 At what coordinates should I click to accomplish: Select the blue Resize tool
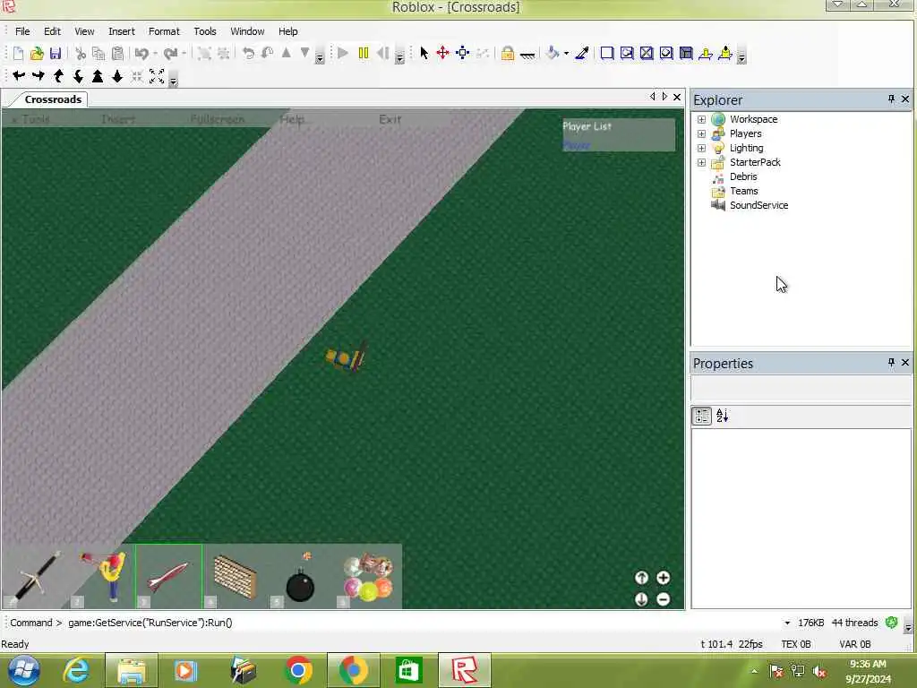[x=463, y=54]
